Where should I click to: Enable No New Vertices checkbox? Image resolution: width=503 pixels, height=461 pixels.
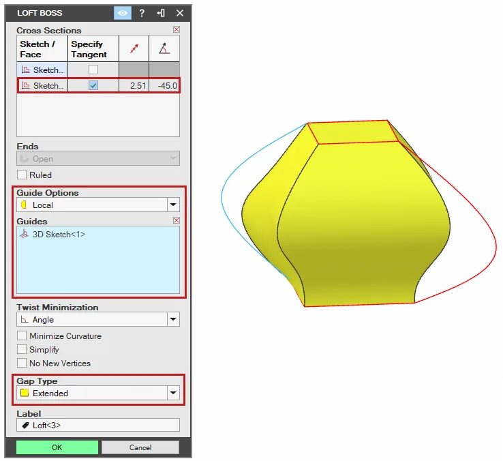pos(22,363)
